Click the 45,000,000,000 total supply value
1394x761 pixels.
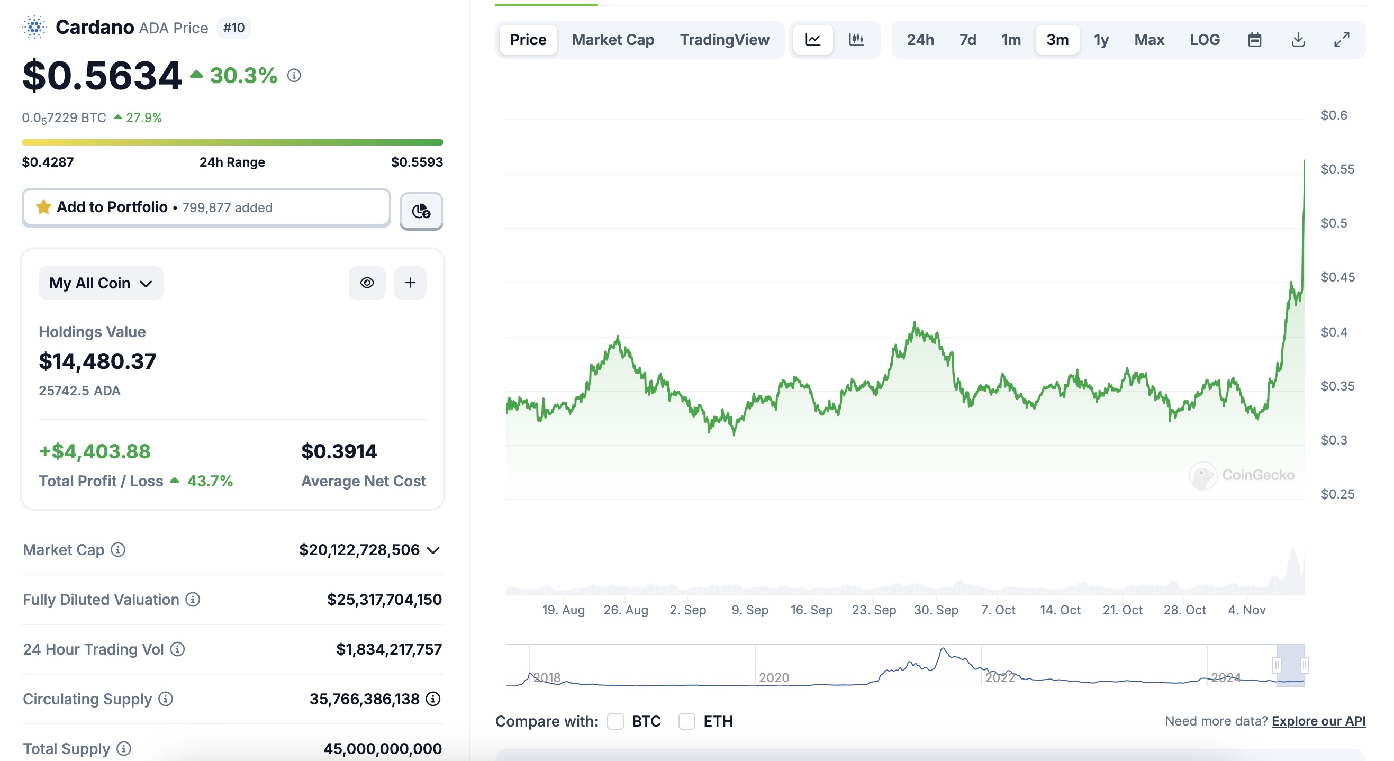click(x=383, y=748)
